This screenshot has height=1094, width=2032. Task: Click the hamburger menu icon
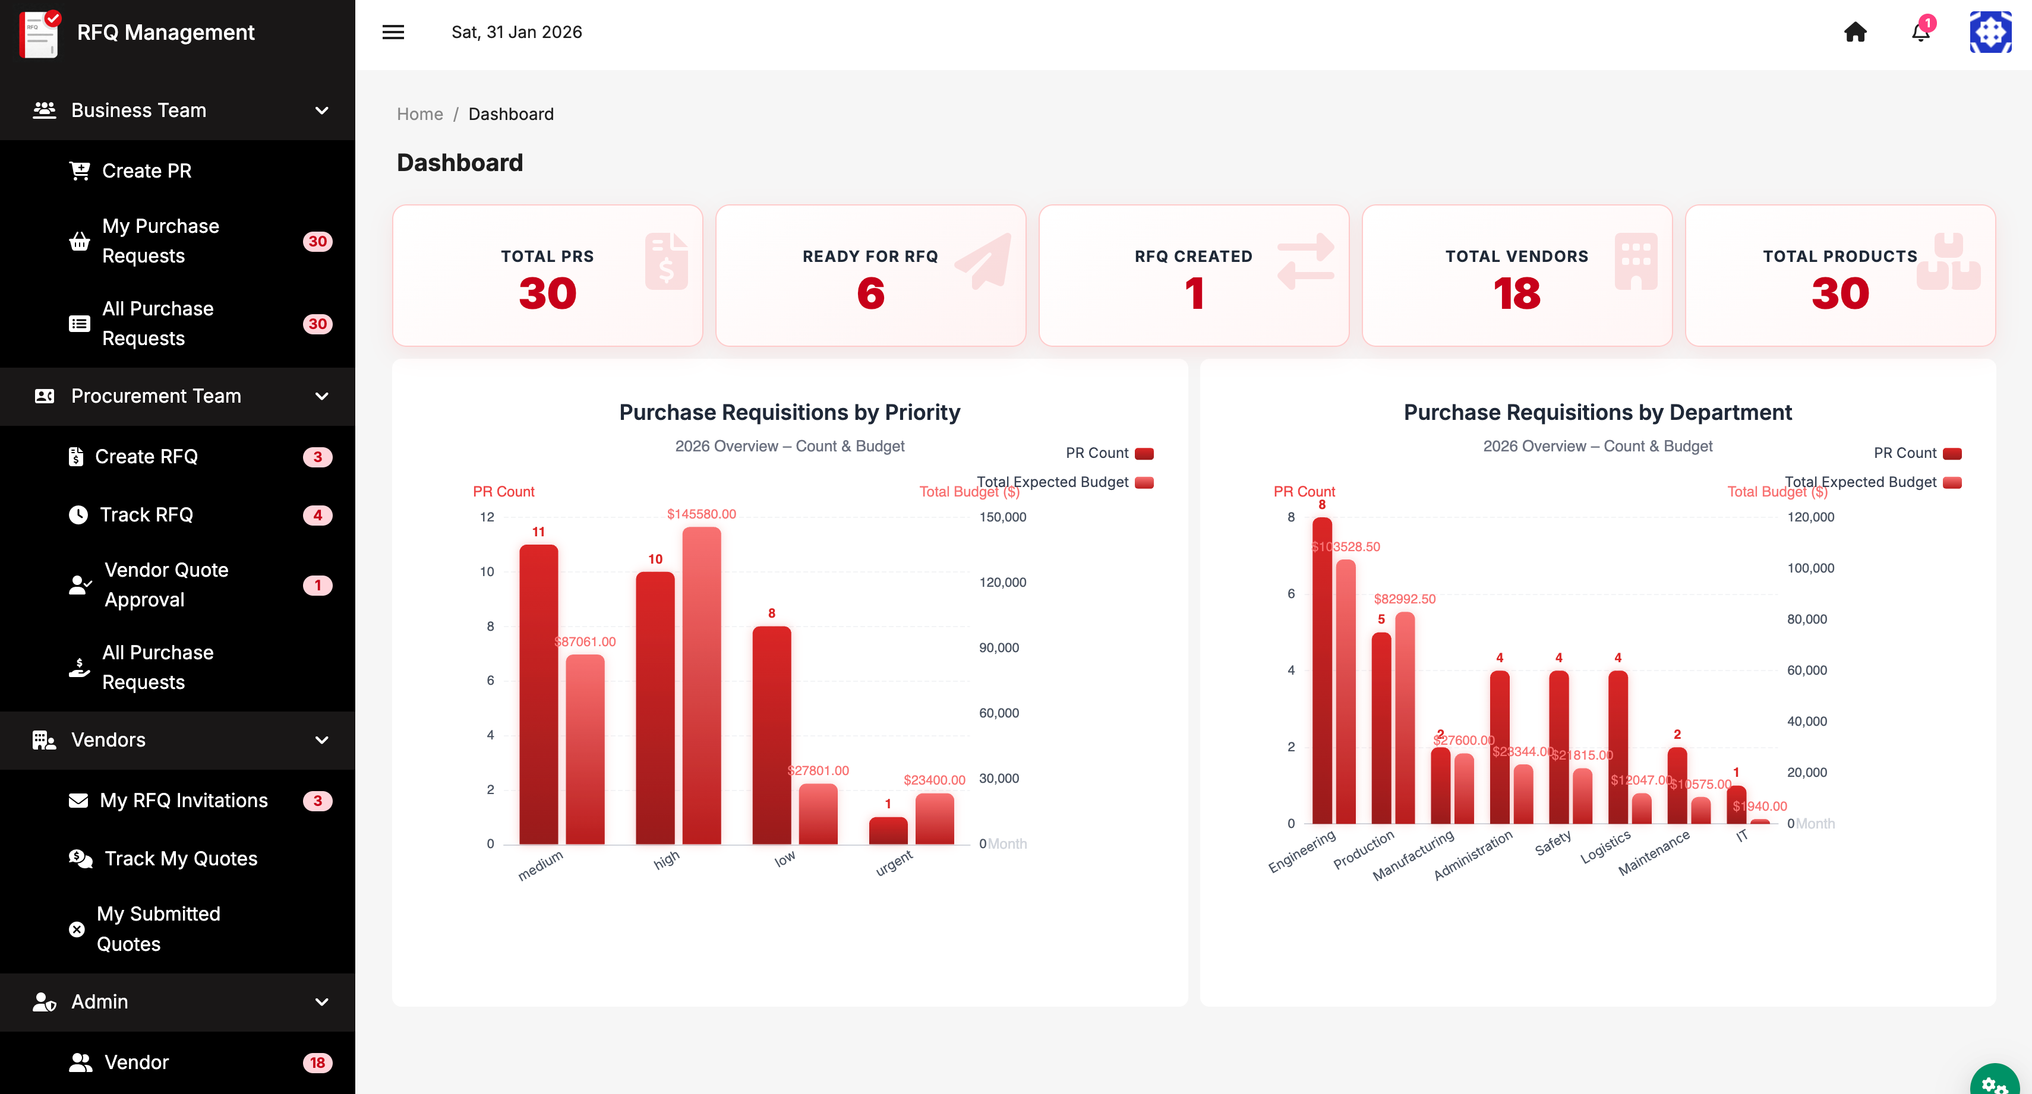coord(393,32)
